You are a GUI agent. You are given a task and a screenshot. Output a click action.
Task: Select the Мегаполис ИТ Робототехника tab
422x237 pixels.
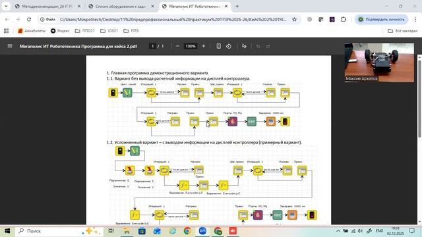pos(195,6)
